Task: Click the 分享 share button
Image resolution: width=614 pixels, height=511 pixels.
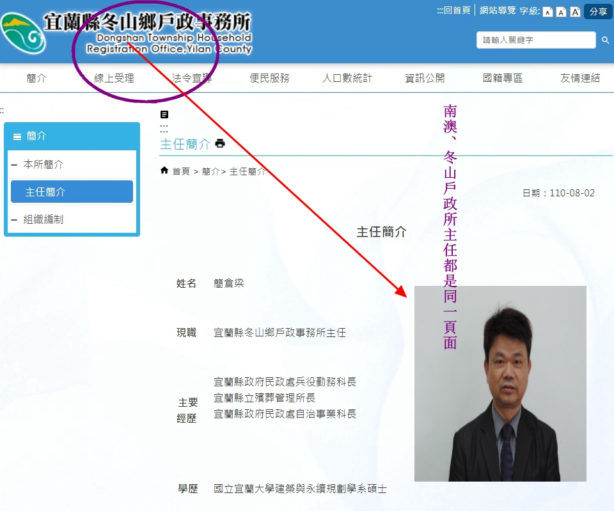Action: point(598,12)
